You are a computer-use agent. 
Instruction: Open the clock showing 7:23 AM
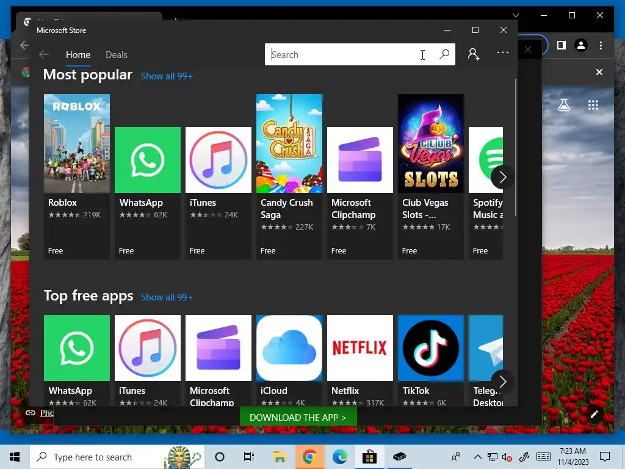click(x=573, y=457)
